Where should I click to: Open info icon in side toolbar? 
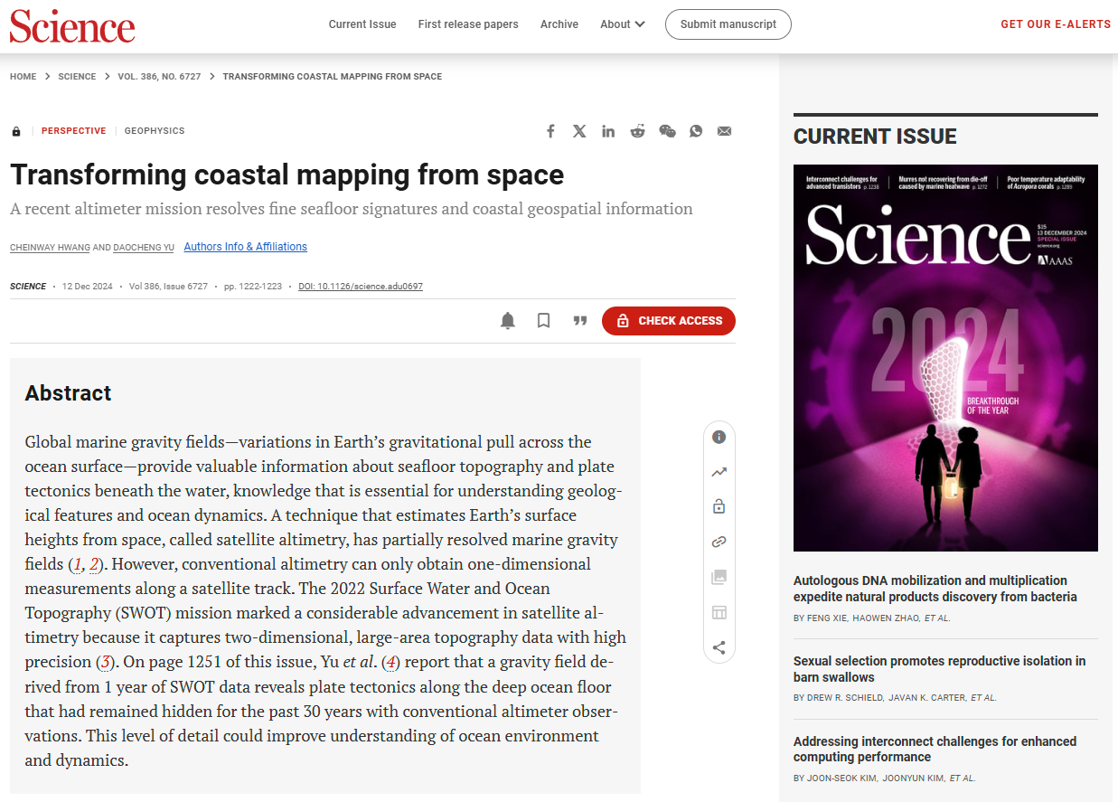[x=719, y=437]
